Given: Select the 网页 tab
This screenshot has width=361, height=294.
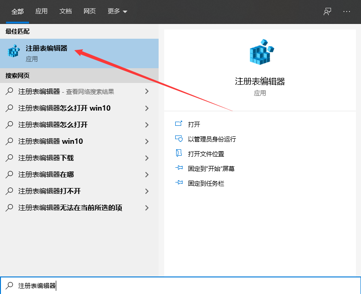Looking at the screenshot, I should pyautogui.click(x=89, y=12).
